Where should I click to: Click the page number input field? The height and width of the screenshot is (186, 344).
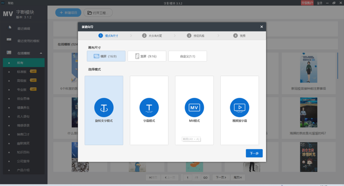tap(188, 177)
